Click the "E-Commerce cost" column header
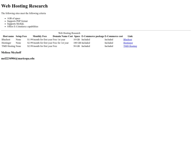Image resolution: width=192 pixels, height=144 pixels. [x=114, y=36]
